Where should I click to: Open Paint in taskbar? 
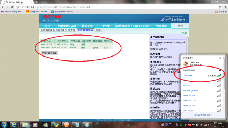[87, 125]
